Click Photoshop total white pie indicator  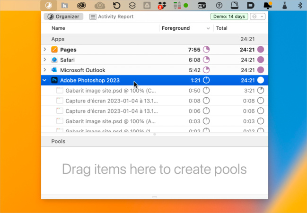[x=261, y=80]
